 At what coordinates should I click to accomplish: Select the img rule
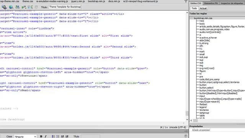201,66
